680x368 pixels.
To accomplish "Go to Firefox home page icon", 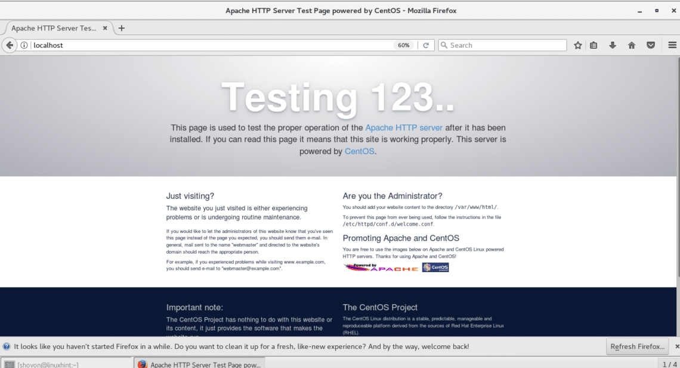I will click(632, 45).
